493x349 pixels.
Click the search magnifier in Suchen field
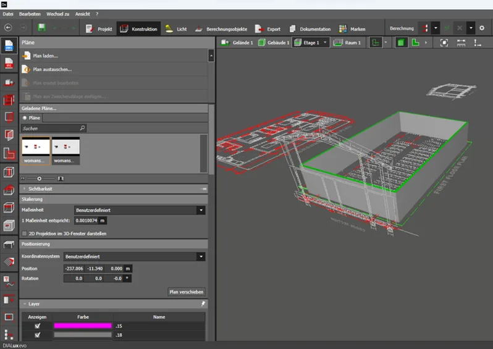point(82,128)
